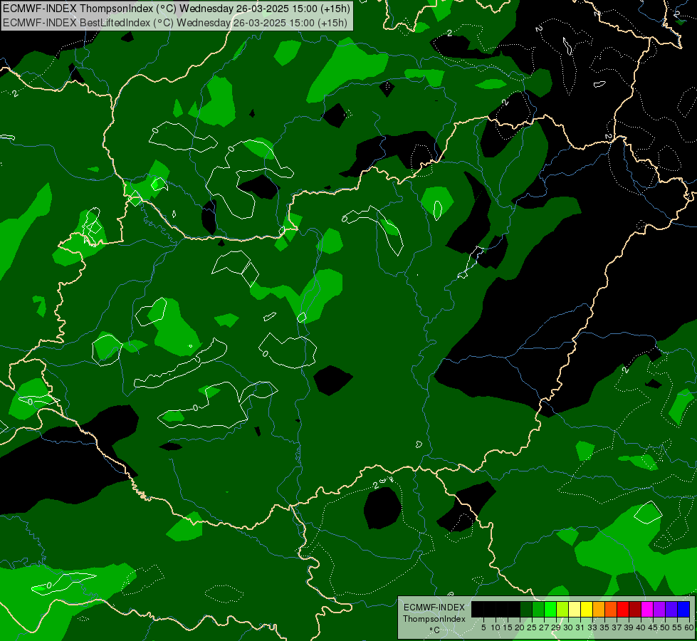The height and width of the screenshot is (641, 697).
Task: Select the orange-red 35–37 legend swatch
Action: [x=611, y=610]
